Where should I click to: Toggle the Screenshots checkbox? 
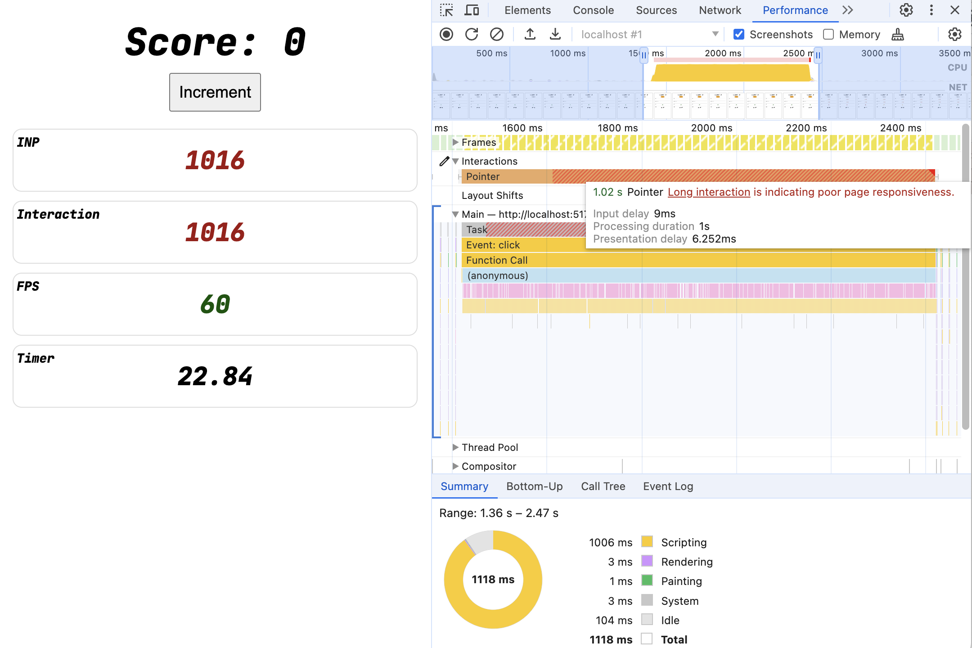click(x=739, y=34)
